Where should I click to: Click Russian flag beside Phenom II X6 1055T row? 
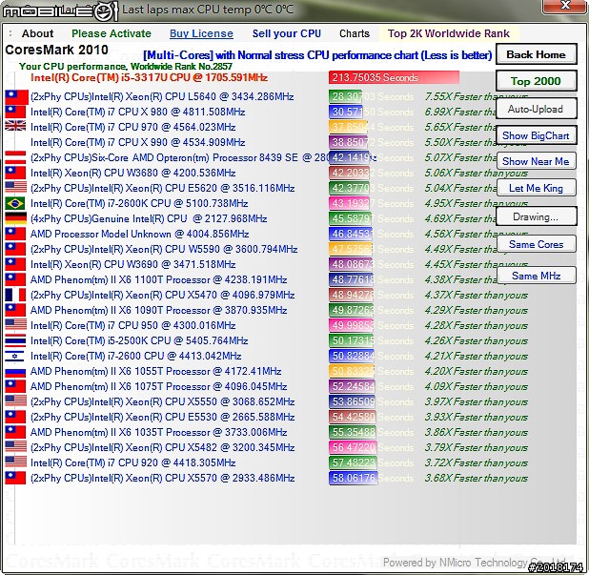coord(16,371)
